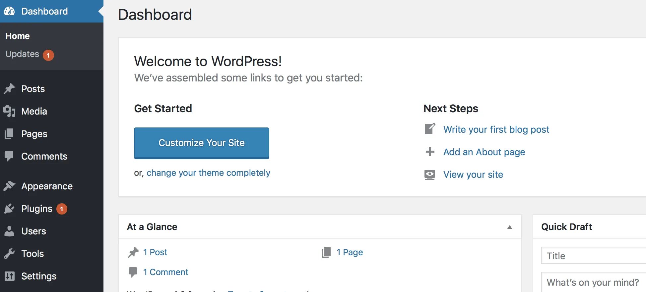
Task: Click the Settings sliders icon
Action: point(9,276)
